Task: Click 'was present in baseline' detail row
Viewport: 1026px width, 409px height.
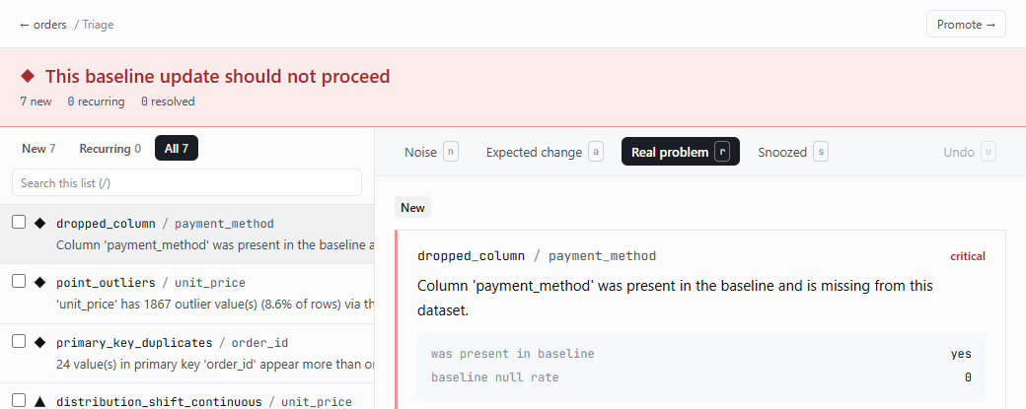Action: tap(701, 354)
